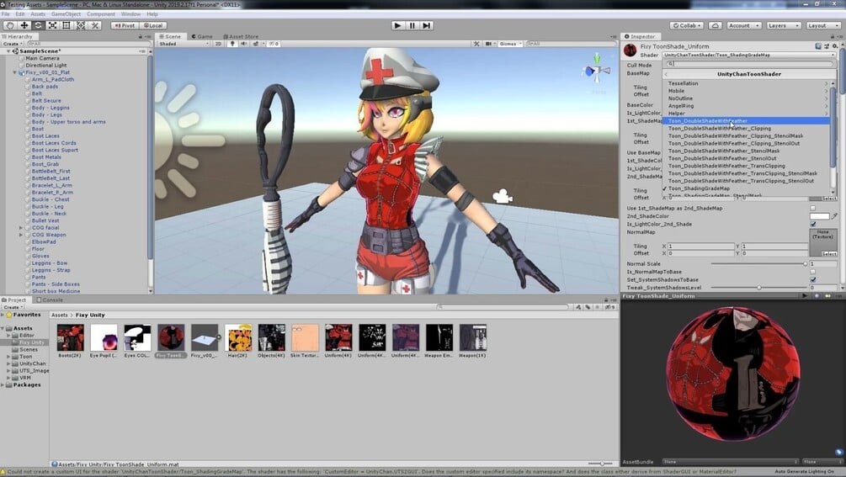Toggle 2D scene view mode

[x=219, y=44]
